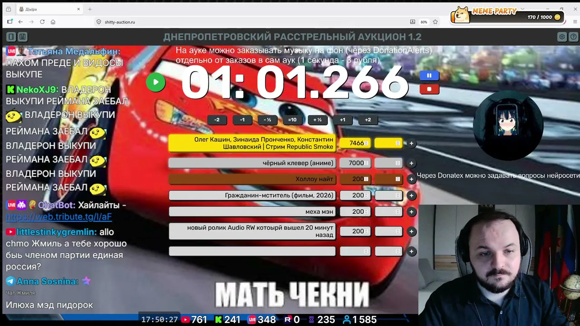Edit the 200 amount for Холлоу найт

tap(355, 179)
